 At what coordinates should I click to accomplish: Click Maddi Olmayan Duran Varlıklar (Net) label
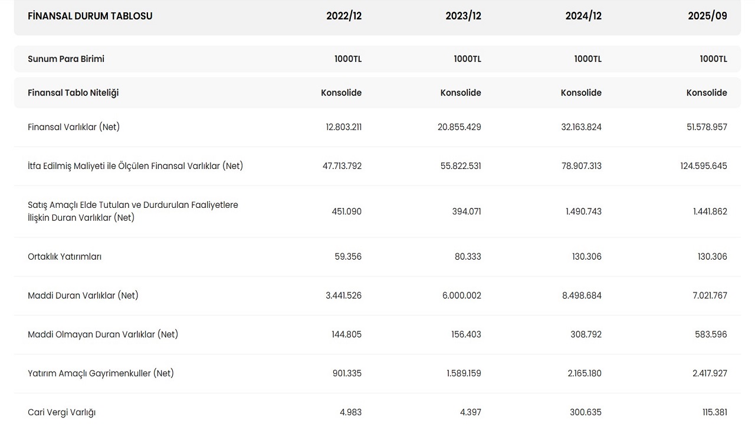(x=103, y=334)
